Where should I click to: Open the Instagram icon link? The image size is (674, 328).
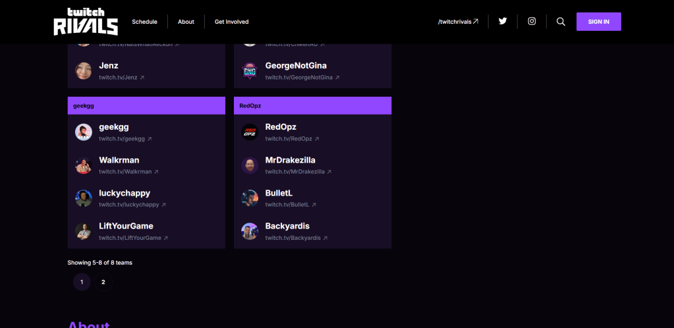pos(532,21)
